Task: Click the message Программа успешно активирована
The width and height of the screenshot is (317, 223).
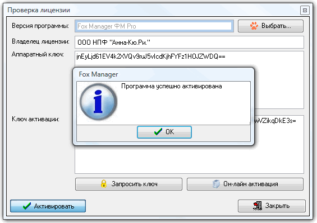Action: tap(172, 86)
